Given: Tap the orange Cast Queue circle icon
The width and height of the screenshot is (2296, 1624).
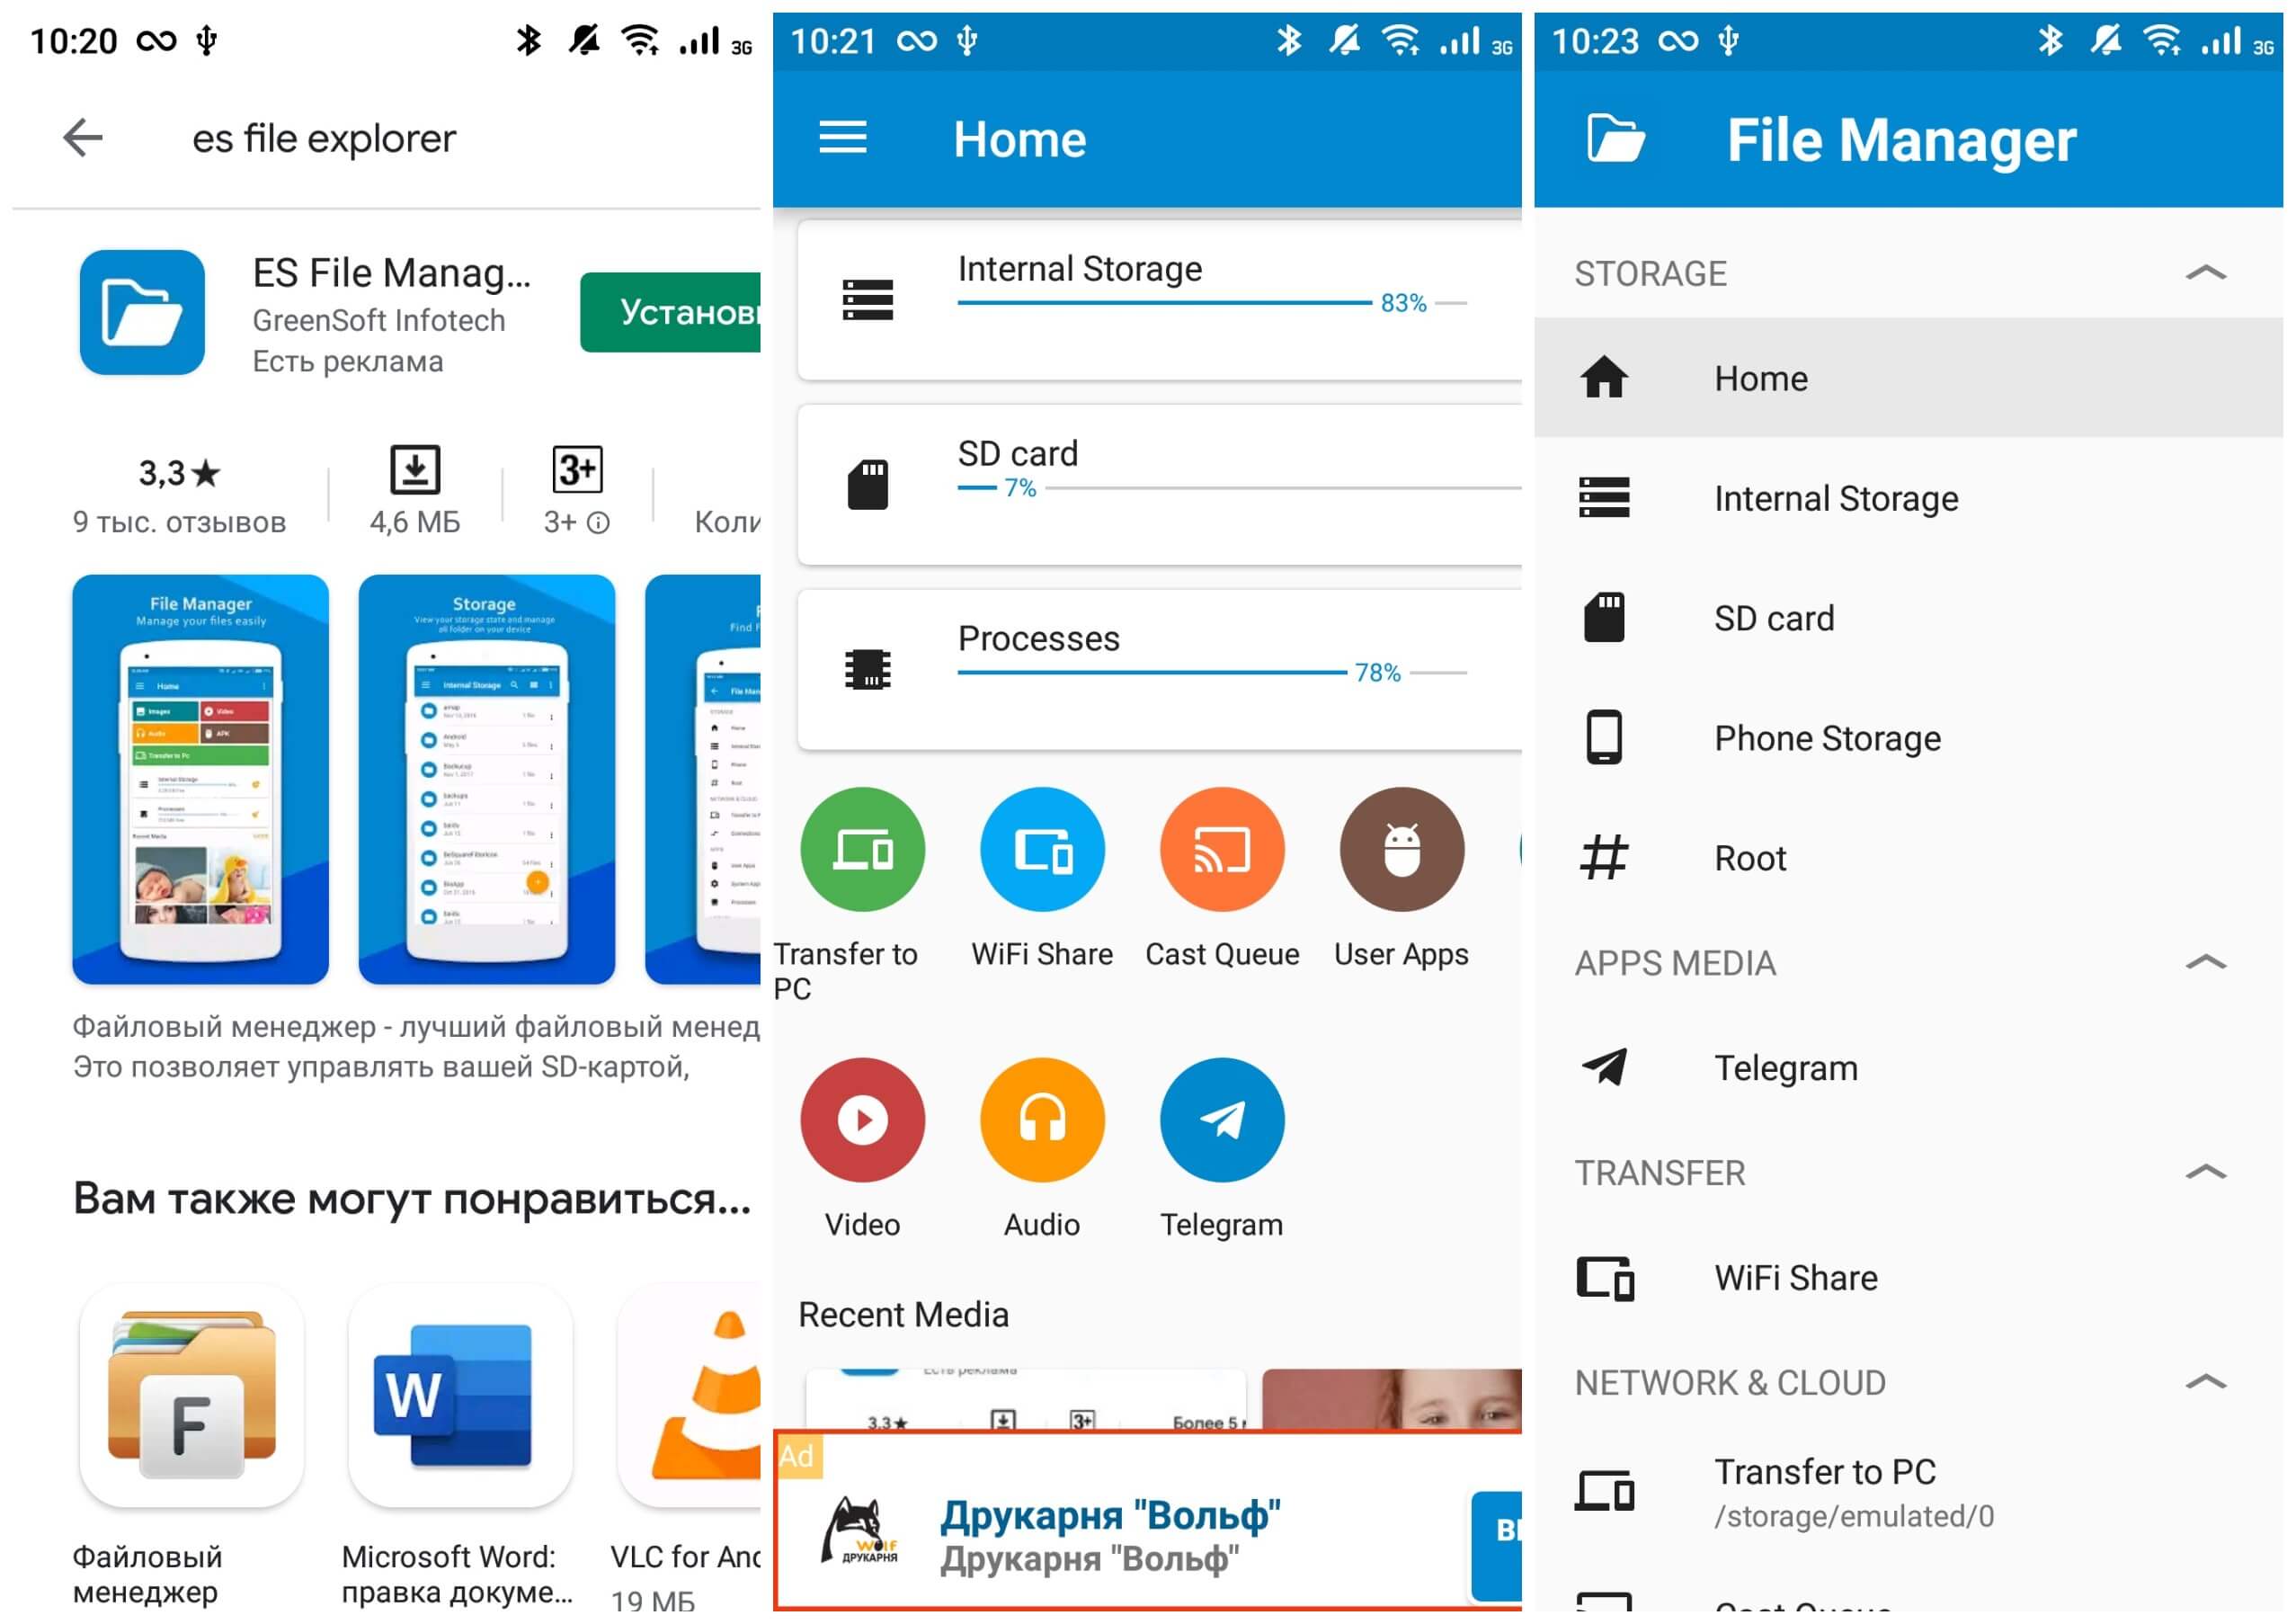Looking at the screenshot, I should coord(1222,850).
